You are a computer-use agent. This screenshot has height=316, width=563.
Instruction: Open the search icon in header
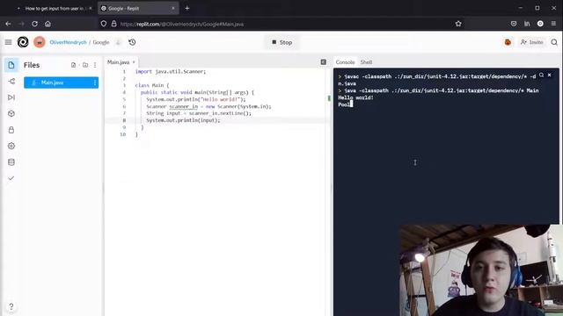pyautogui.click(x=554, y=42)
